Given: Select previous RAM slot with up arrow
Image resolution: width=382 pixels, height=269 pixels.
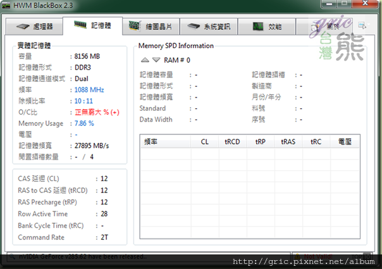Looking at the screenshot, I should (145, 60).
